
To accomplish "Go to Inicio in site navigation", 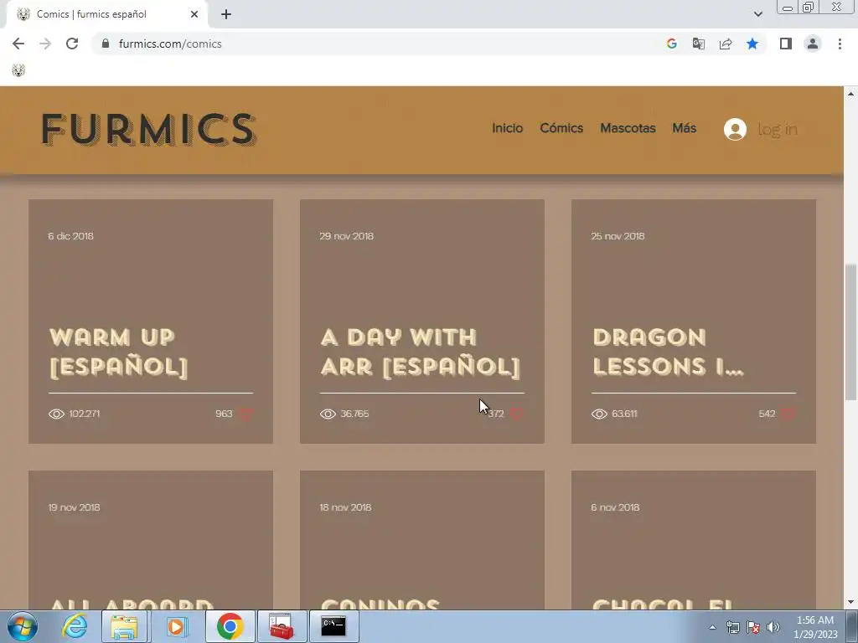I will [x=507, y=128].
